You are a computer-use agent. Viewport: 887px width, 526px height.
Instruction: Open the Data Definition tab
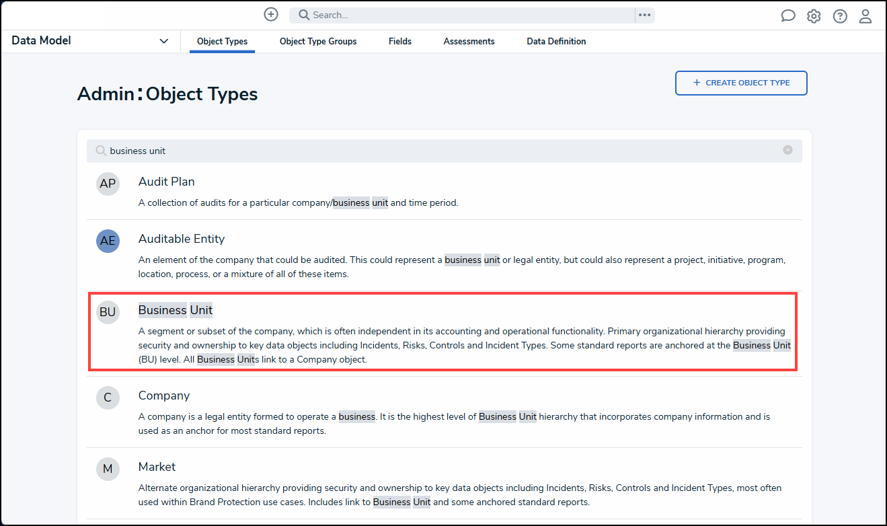(x=556, y=41)
